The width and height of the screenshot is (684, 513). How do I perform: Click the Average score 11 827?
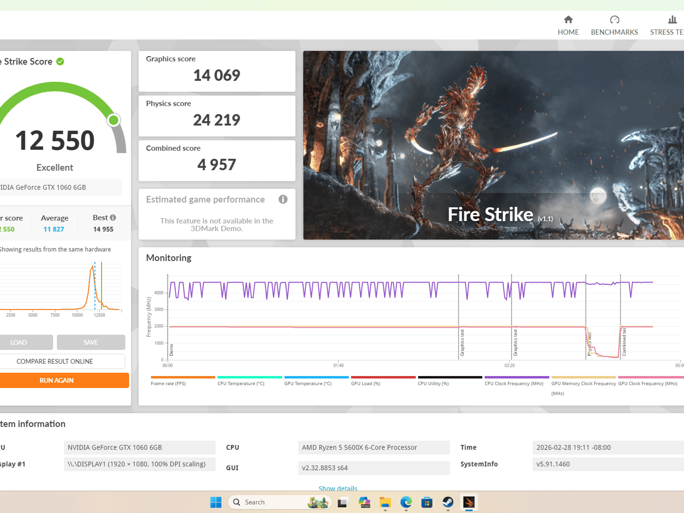54,229
